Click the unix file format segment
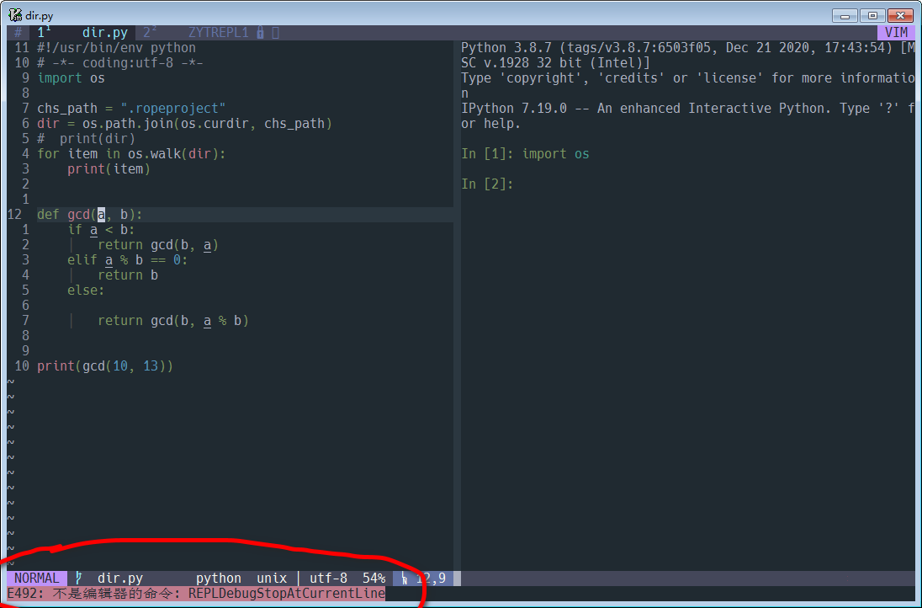 (x=272, y=578)
